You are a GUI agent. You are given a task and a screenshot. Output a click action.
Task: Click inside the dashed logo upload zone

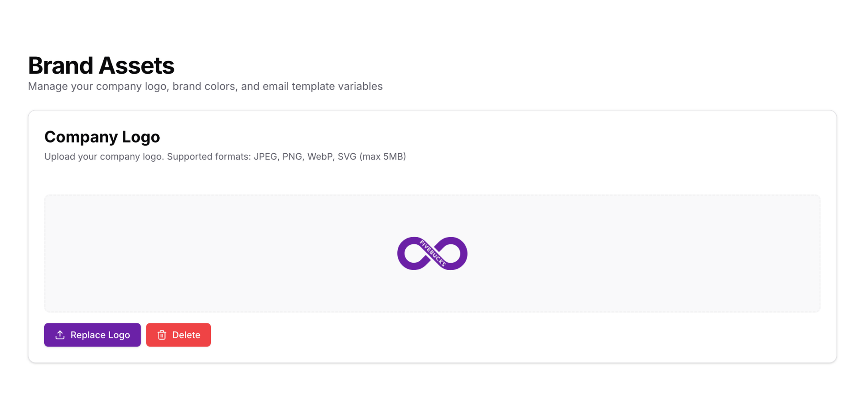pyautogui.click(x=224, y=253)
